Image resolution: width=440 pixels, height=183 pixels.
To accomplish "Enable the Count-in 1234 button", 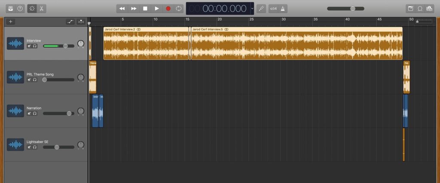I will 273,9.
